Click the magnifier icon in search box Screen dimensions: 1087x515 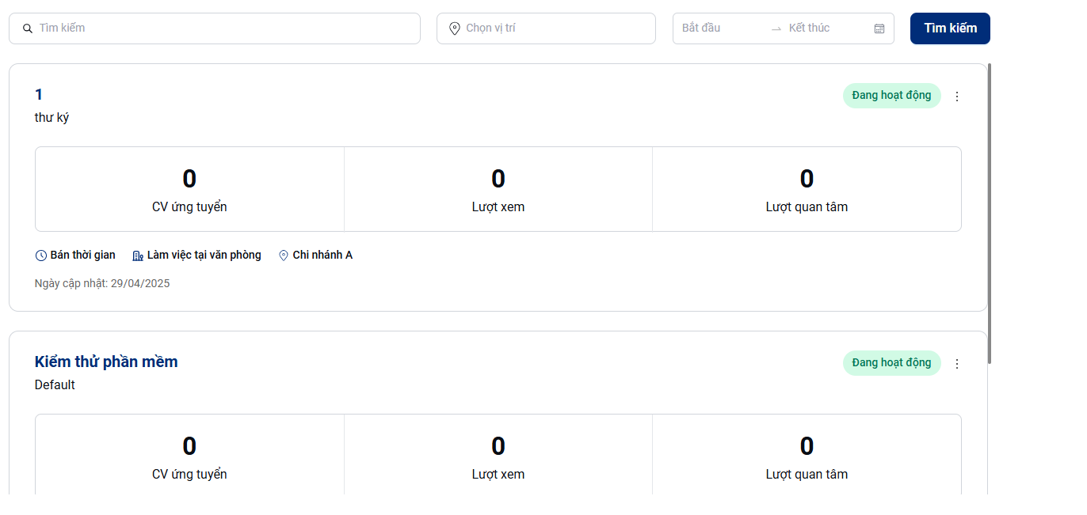(x=28, y=28)
